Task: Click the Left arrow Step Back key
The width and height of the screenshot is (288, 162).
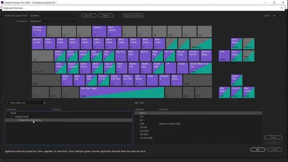Action: click(x=224, y=92)
